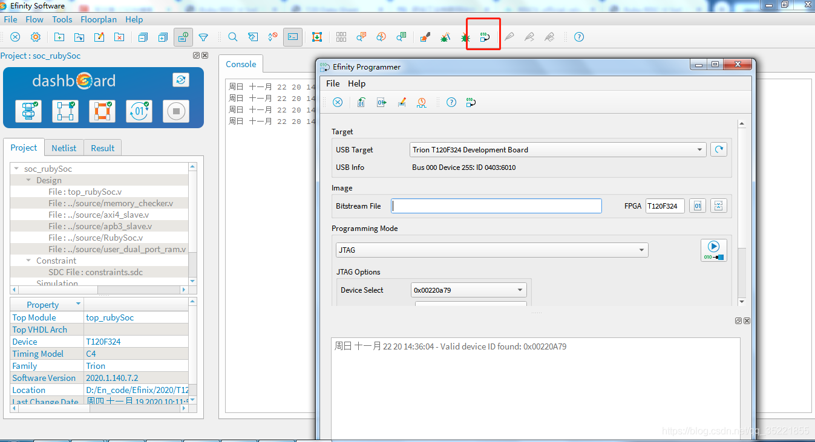This screenshot has height=442, width=815.
Task: Click Programmer toolbar clock waveform icon
Action: coord(422,102)
